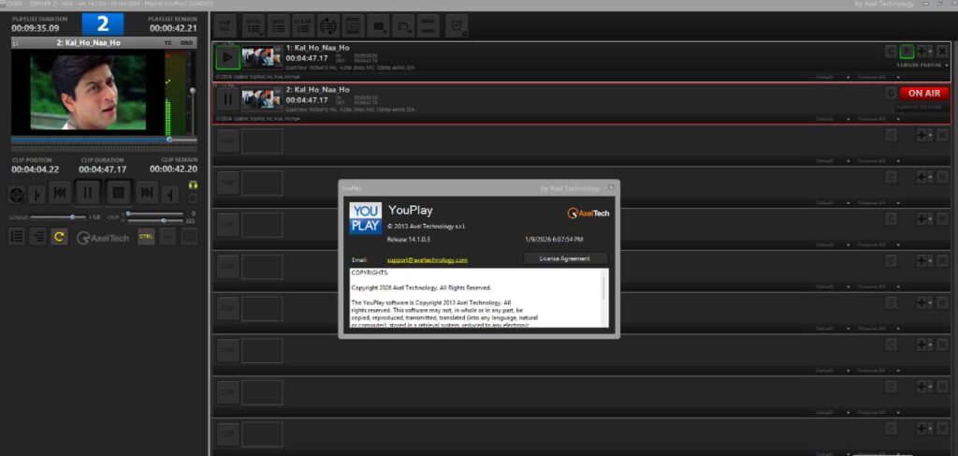Toggle the TC overlay on preview
The image size is (958, 456).
click(x=168, y=43)
